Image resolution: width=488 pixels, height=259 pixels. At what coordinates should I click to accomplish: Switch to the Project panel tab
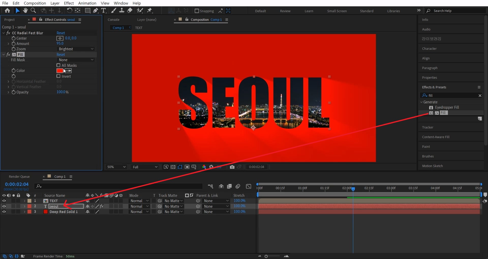tap(9, 20)
